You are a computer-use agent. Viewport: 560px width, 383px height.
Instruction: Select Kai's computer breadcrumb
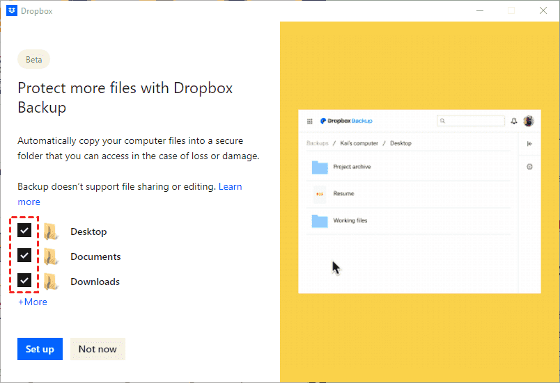[359, 143]
